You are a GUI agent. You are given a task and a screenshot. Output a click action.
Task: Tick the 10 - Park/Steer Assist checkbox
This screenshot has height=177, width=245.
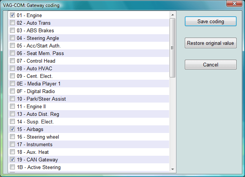[12, 99]
